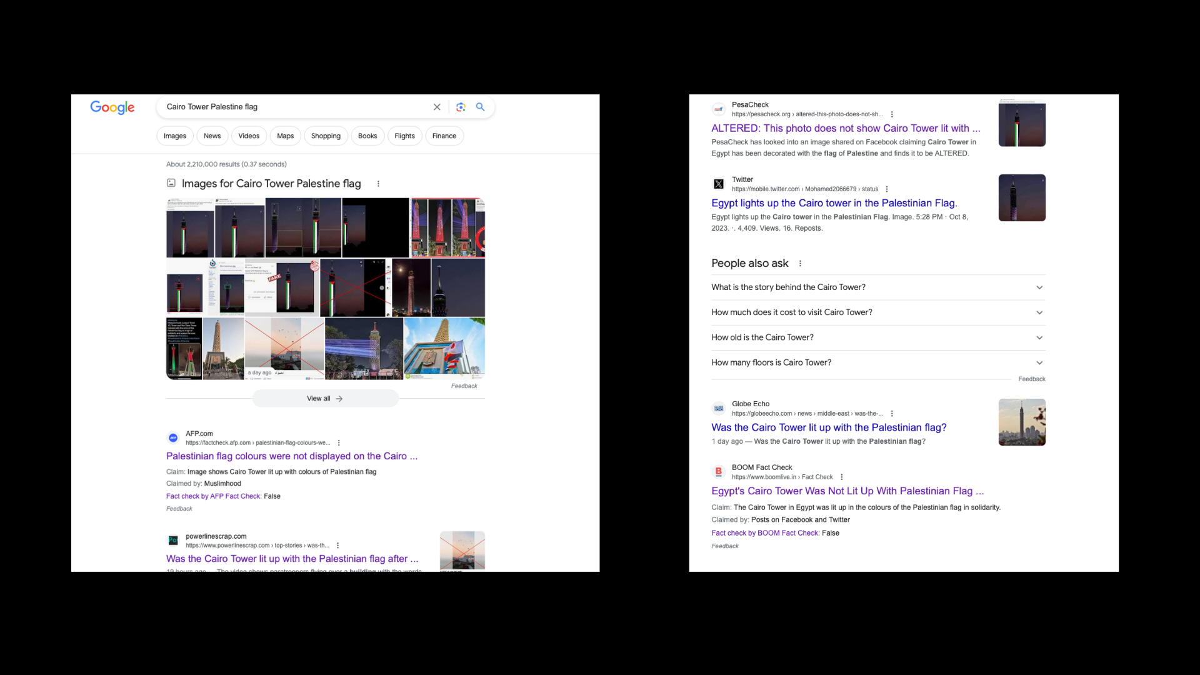1200x675 pixels.
Task: Select the Maps filter chip
Action: (286, 136)
